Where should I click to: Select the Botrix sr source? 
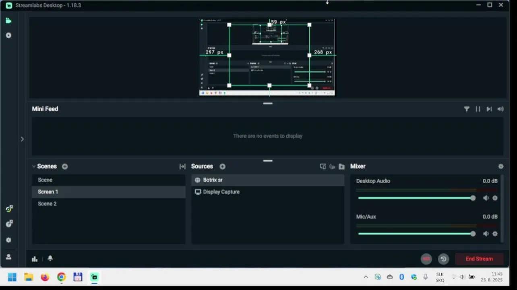click(x=268, y=180)
